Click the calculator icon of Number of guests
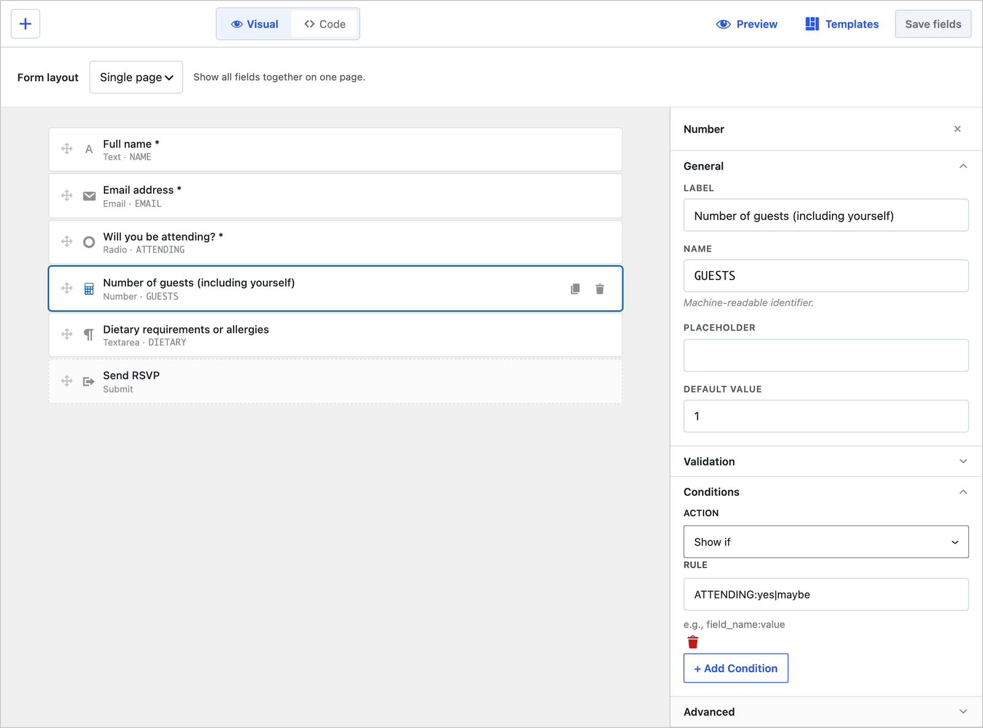Image resolution: width=983 pixels, height=728 pixels. 89,289
